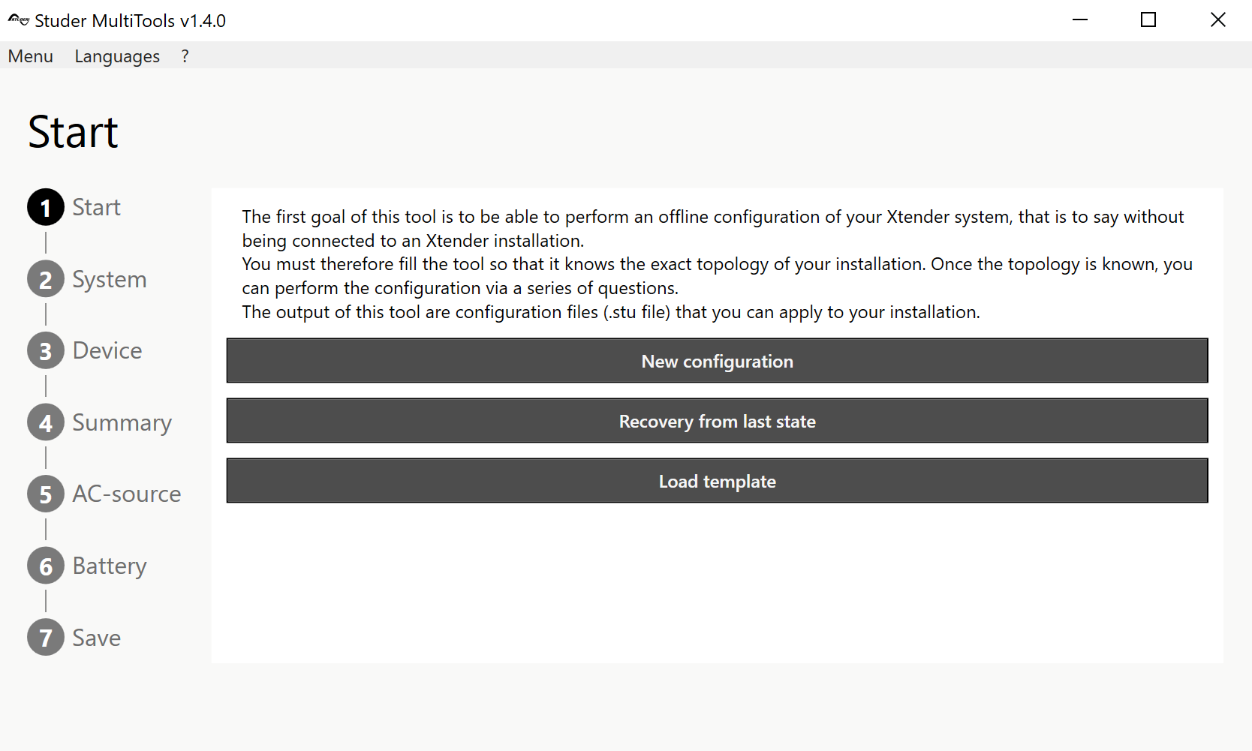Click the step 4 Summary circle icon
This screenshot has width=1252, height=751.
[x=46, y=423]
